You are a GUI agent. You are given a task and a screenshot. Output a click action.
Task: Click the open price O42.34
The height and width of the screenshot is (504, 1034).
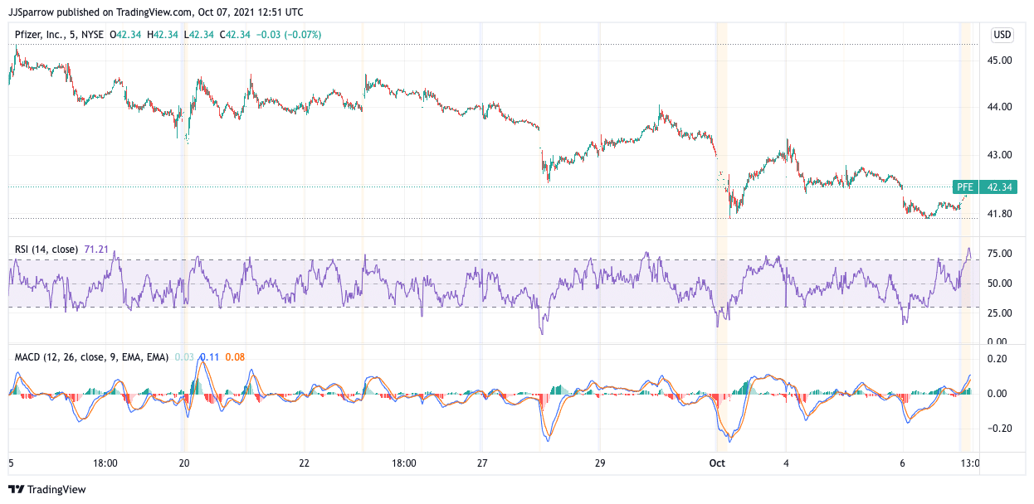click(x=126, y=35)
